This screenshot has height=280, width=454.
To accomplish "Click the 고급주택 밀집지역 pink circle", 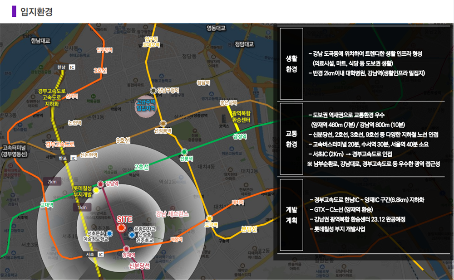I will tap(146, 106).
